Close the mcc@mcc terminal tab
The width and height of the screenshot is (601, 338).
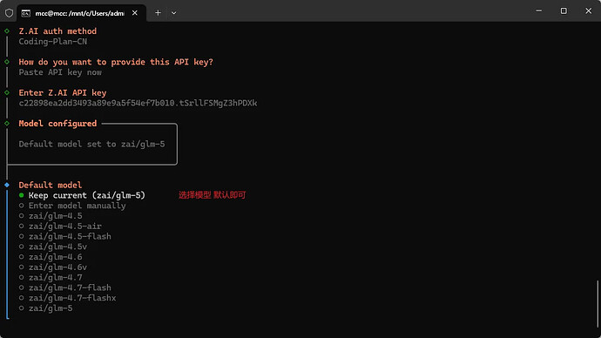[135, 13]
